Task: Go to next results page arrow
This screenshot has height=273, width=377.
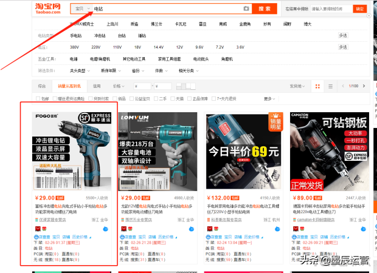Action: coord(364,86)
